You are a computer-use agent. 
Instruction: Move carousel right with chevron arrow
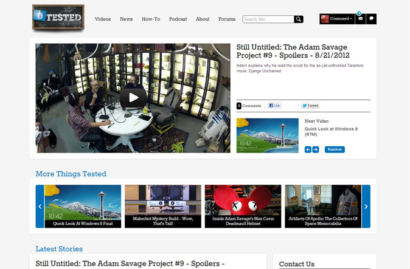pyautogui.click(x=366, y=206)
